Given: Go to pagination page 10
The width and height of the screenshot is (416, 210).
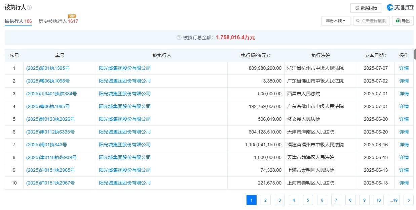Looking at the screenshot, I should pyautogui.click(x=378, y=200).
